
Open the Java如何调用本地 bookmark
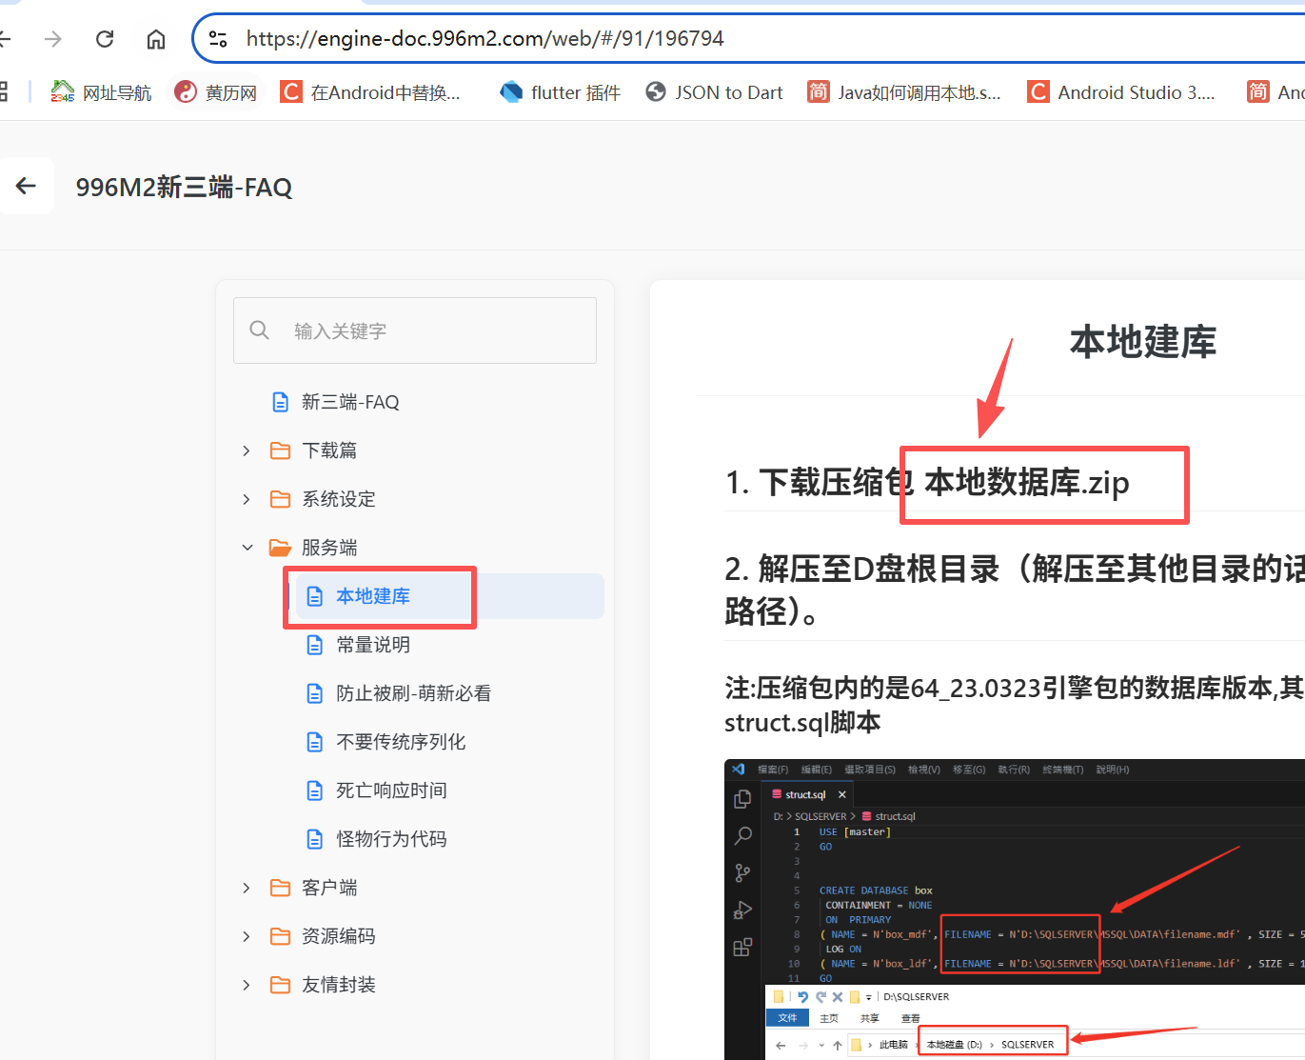point(904,92)
